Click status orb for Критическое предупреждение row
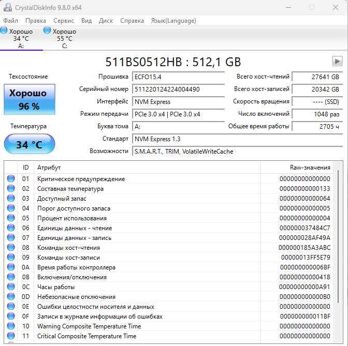 click(11, 179)
